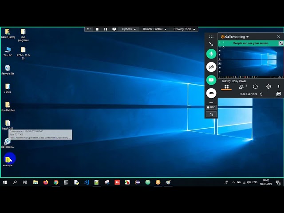Select the GoToWebinar desktop shortcut
284x213 pixels.
click(x=8, y=143)
